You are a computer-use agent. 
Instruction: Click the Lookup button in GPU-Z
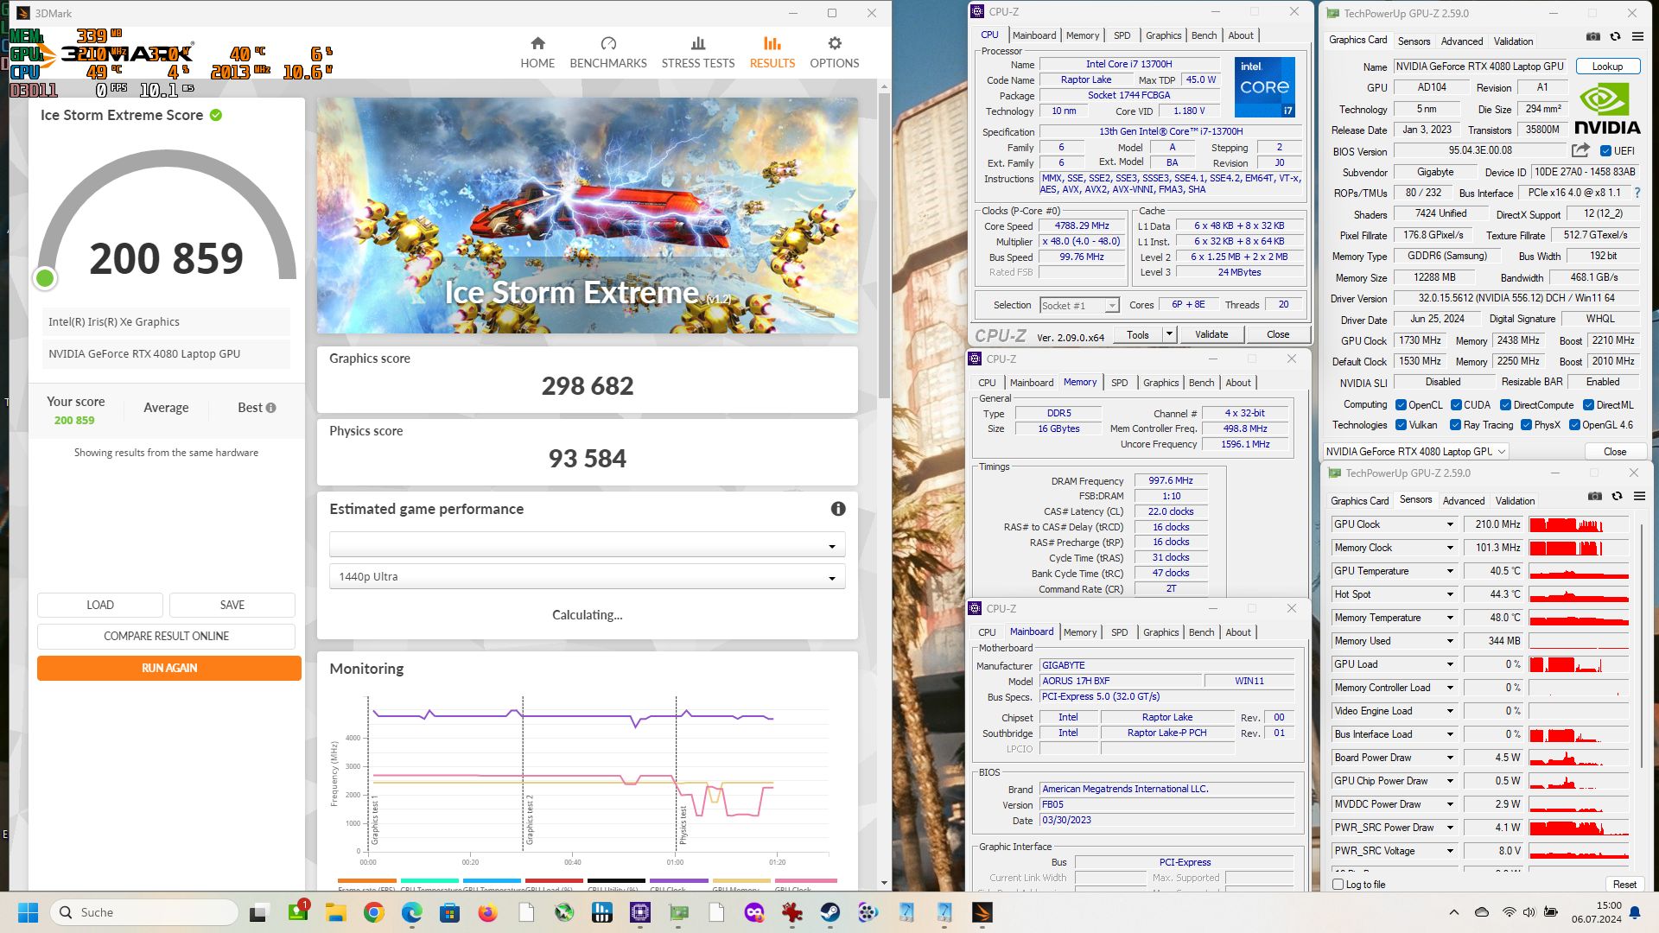1606,67
